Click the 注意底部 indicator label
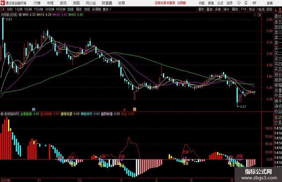Screen dimensions: 282x182 click(30, 114)
